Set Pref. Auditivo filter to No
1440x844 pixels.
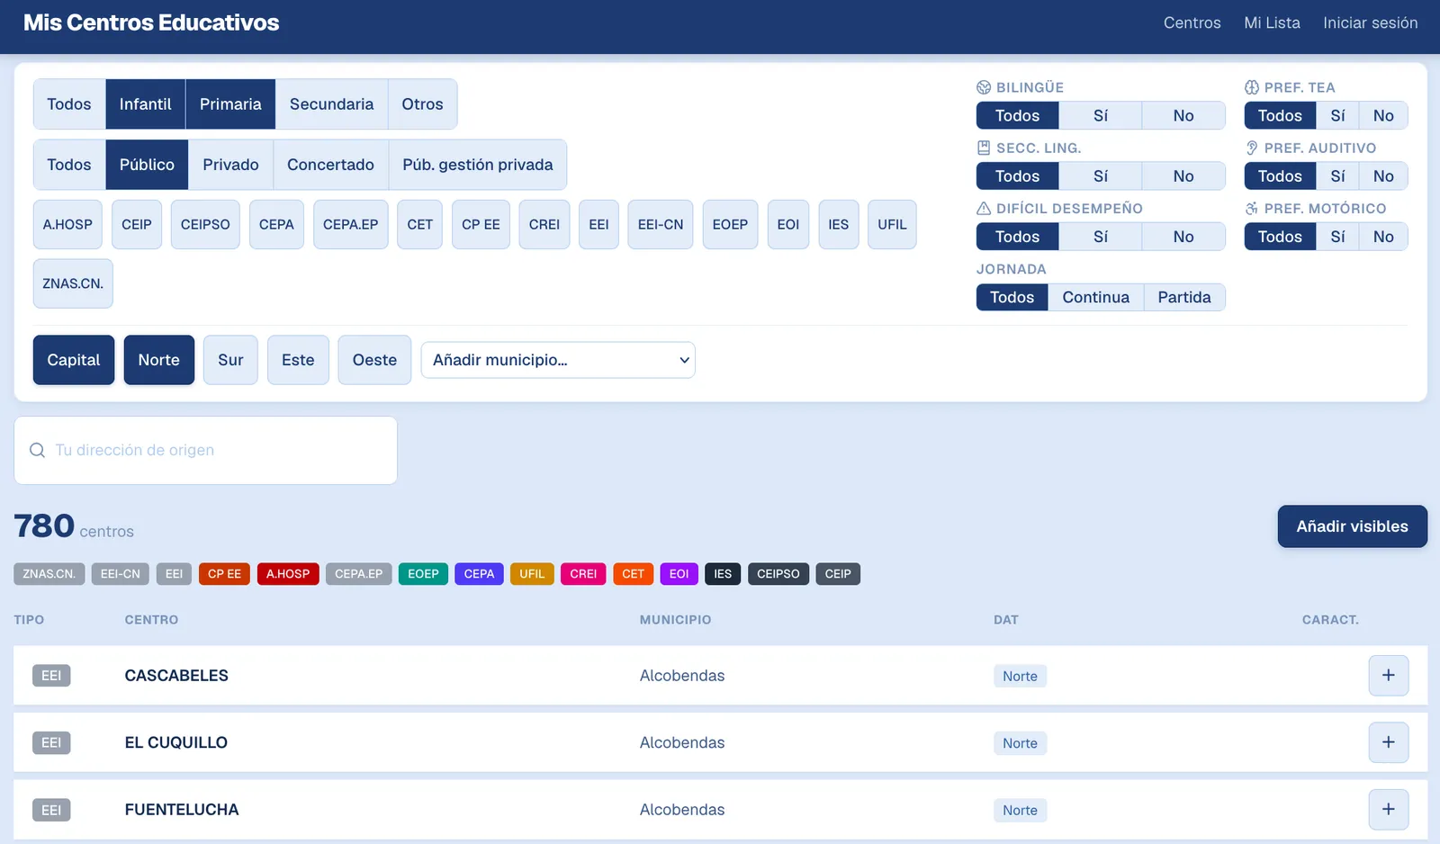pos(1383,176)
